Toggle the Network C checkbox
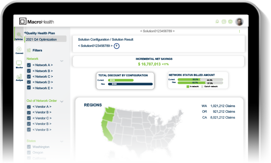This screenshot has width=271, height=163. tap(29, 76)
